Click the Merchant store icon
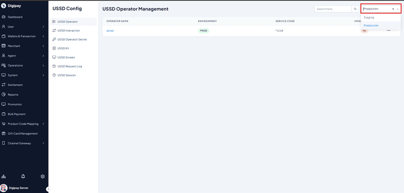 coord(3,46)
